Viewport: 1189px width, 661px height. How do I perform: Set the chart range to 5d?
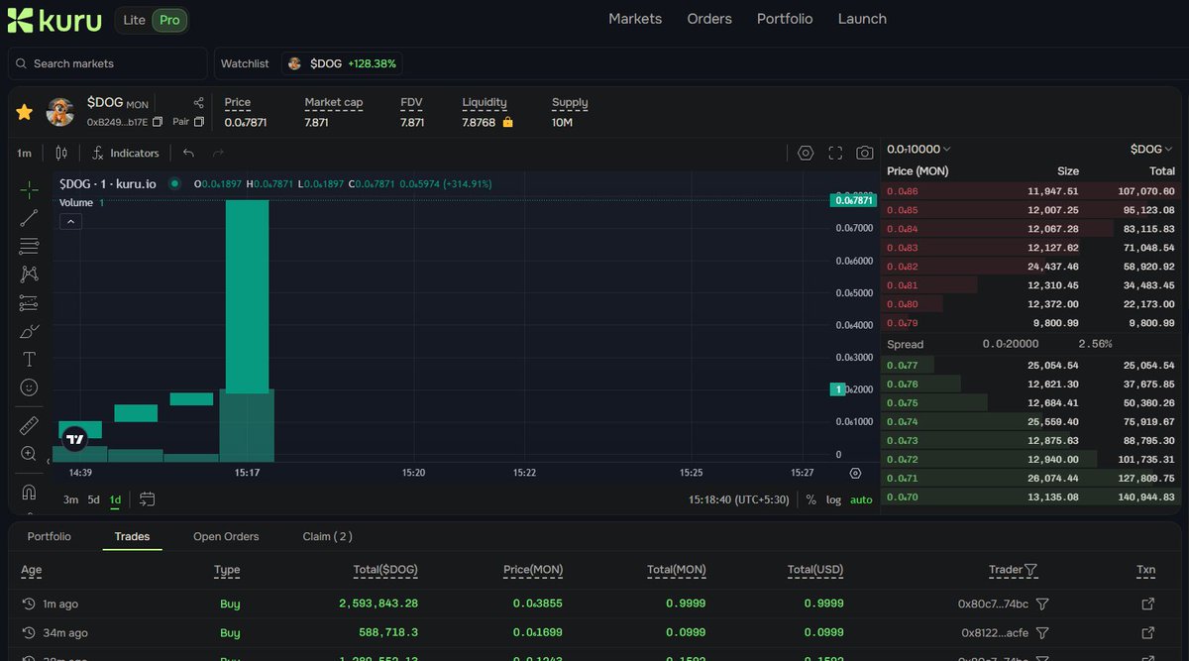[x=93, y=499]
